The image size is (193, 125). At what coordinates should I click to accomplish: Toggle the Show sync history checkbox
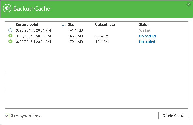tap(7, 116)
